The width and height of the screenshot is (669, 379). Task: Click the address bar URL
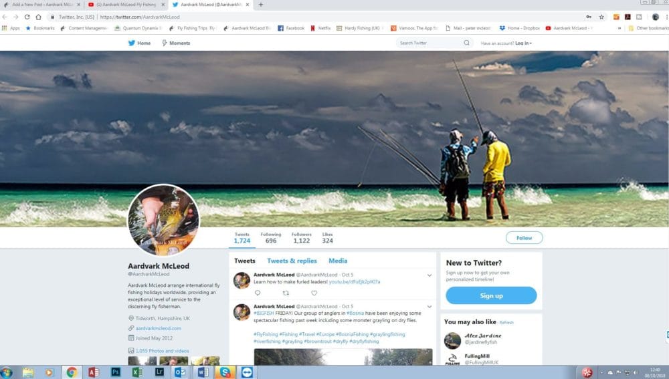coord(140,17)
